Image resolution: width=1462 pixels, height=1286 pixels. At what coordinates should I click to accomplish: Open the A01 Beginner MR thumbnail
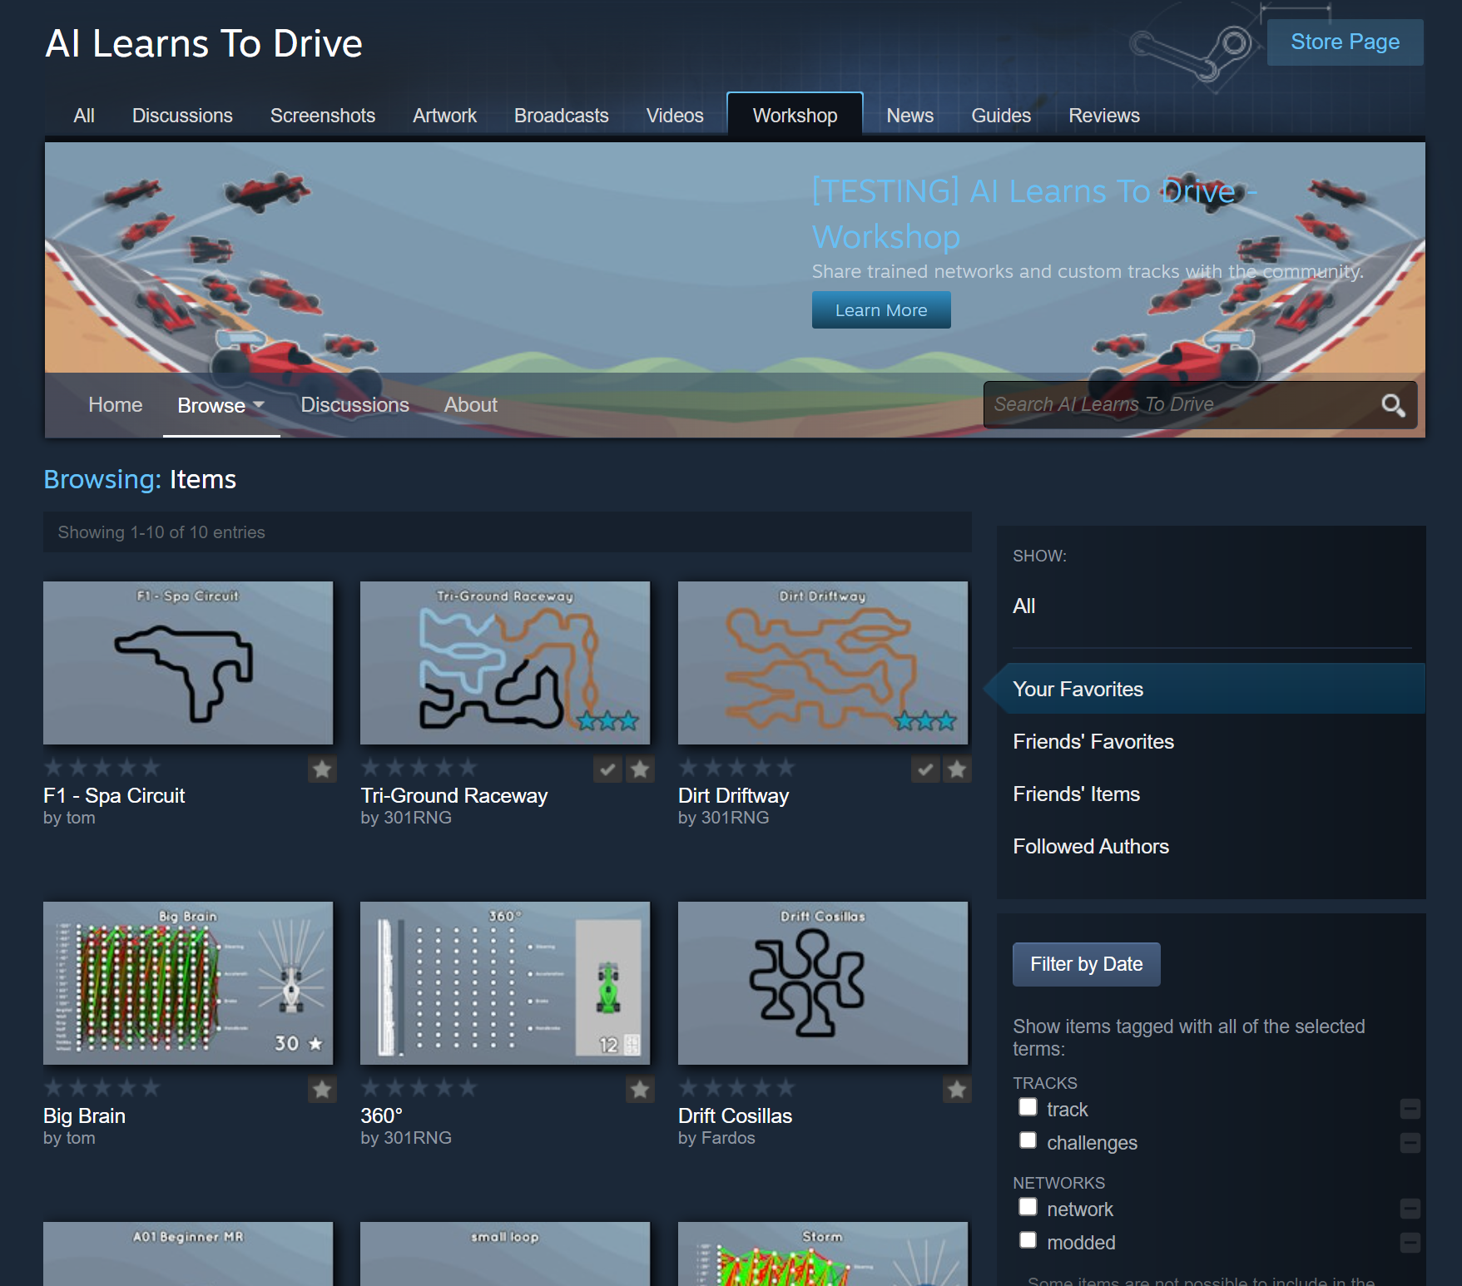pos(188,1254)
